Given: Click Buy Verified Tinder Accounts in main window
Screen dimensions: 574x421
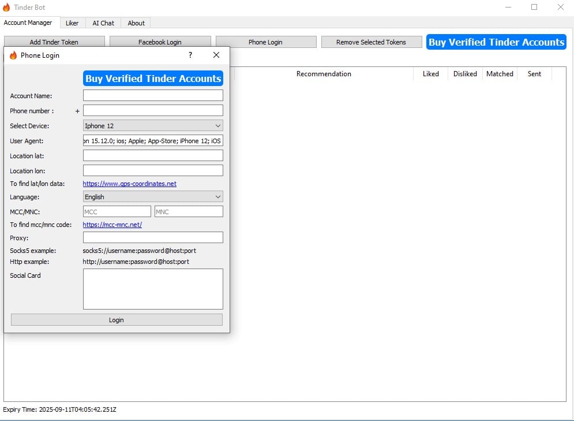Looking at the screenshot, I should tap(496, 42).
